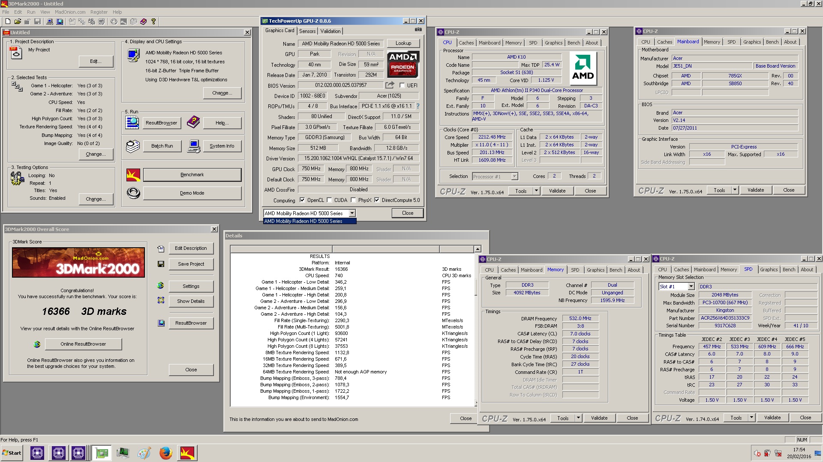This screenshot has height=462, width=823.
Task: Click the Details list scroll-up arrow
Action: (x=478, y=249)
